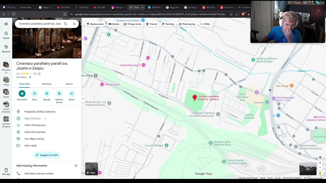Click the Club Garage restaurant marker
This screenshot has width=326, height=183.
point(292,86)
